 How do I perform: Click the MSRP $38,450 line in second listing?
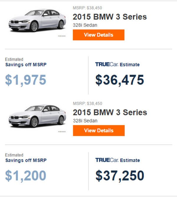pyautogui.click(x=87, y=103)
